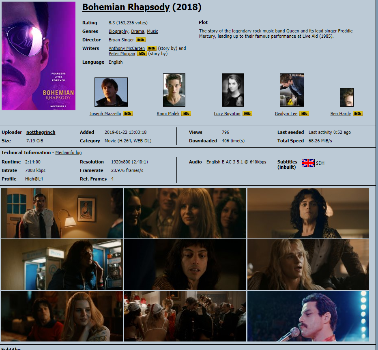Open IMDb badge beside Joseph Mazzello
Image resolution: width=378 pixels, height=350 pixels.
[x=128, y=114]
